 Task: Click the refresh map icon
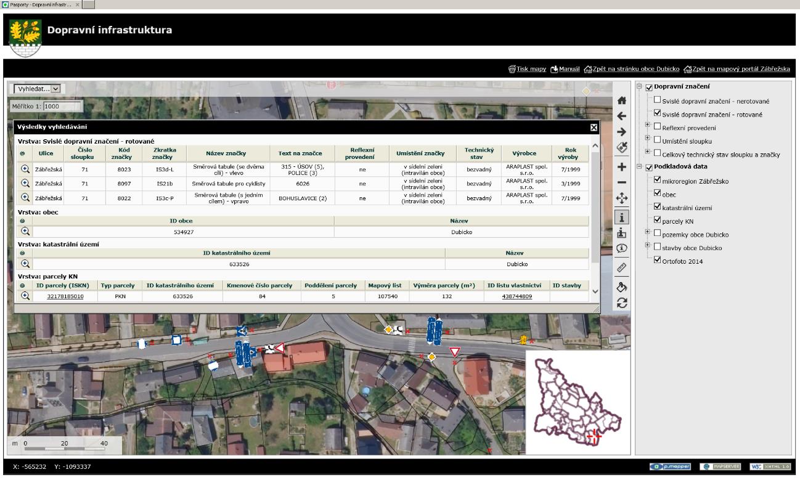622,303
